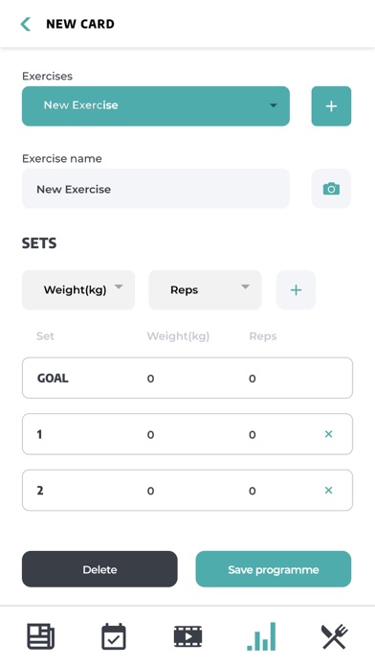The image size is (375, 667).
Task: Go back using the teal arrow
Action: pyautogui.click(x=26, y=24)
